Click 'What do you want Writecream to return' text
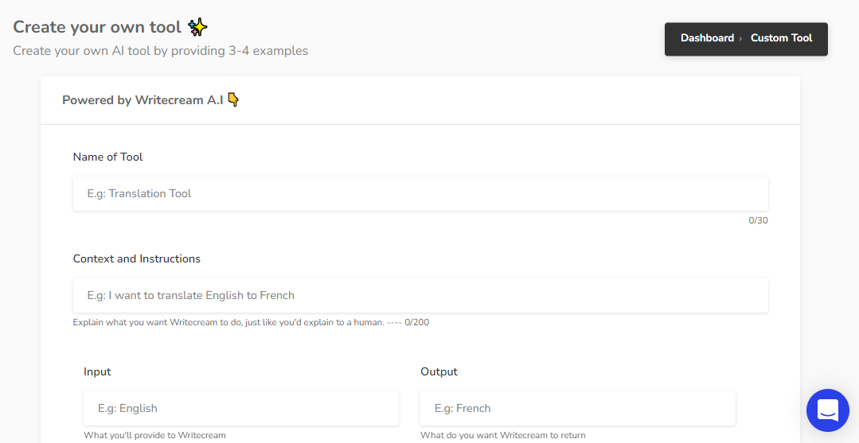The width and height of the screenshot is (859, 443). point(503,435)
